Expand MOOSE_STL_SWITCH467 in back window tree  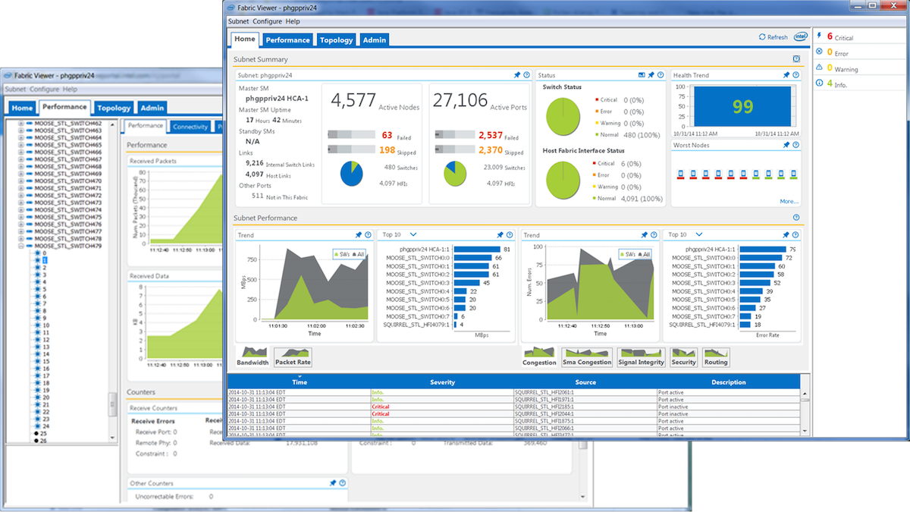pyautogui.click(x=20, y=159)
